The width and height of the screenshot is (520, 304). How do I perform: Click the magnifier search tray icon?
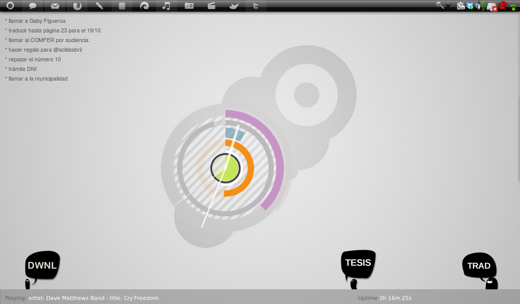440,5
